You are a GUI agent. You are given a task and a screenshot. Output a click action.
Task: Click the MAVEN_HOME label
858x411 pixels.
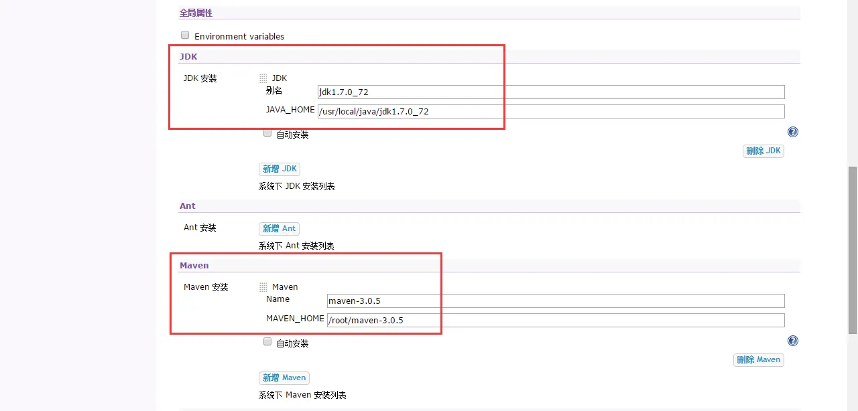coord(295,319)
